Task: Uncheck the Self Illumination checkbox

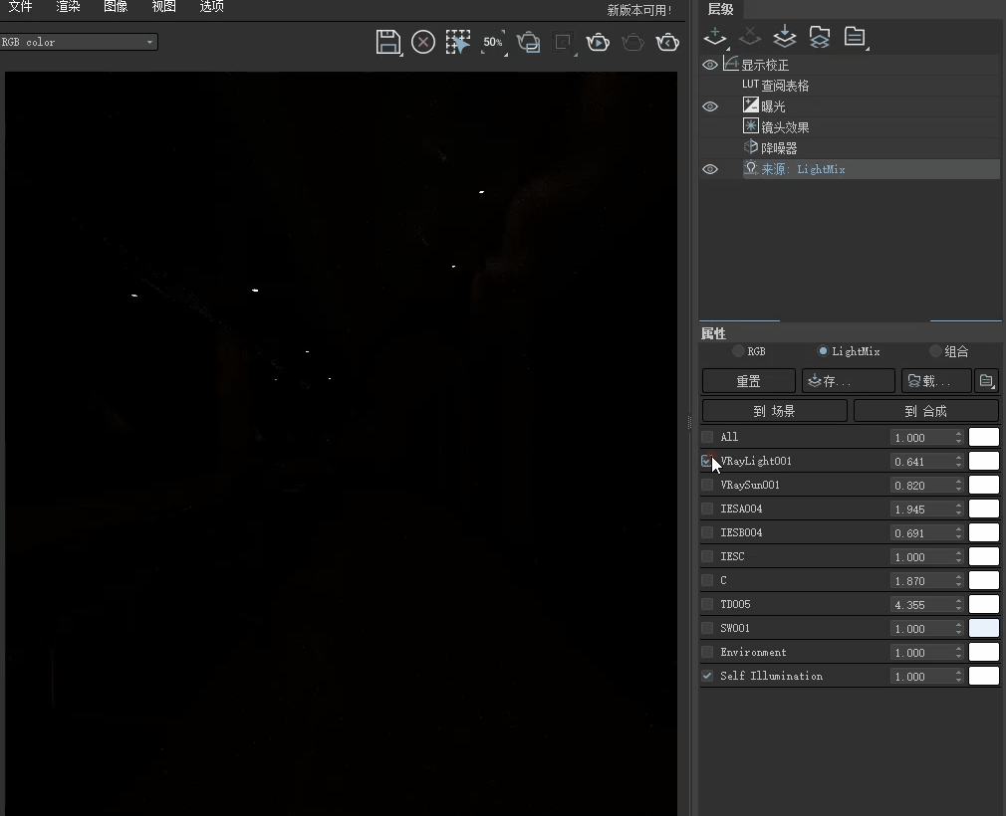Action: coord(707,676)
